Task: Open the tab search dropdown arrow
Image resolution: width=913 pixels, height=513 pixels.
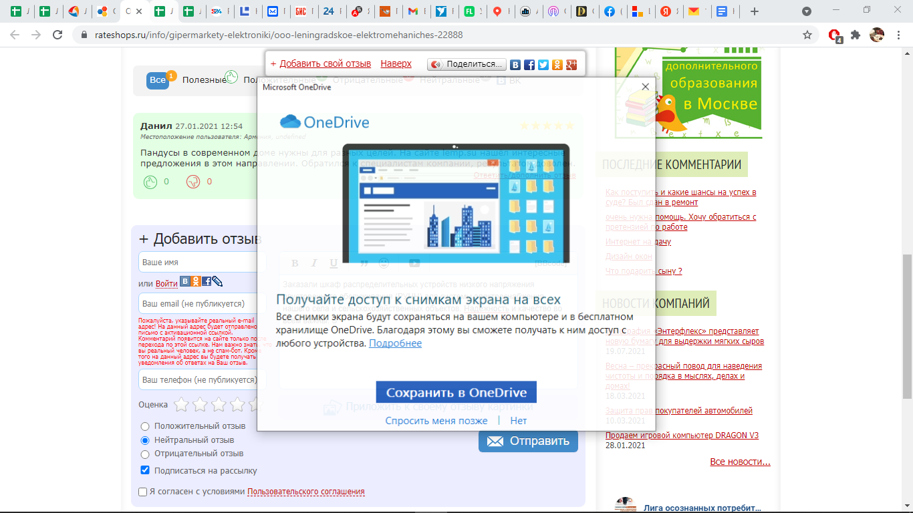Action: (807, 11)
